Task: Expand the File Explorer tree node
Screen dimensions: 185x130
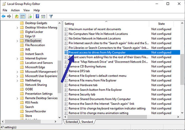Action: pyautogui.click(x=17, y=41)
